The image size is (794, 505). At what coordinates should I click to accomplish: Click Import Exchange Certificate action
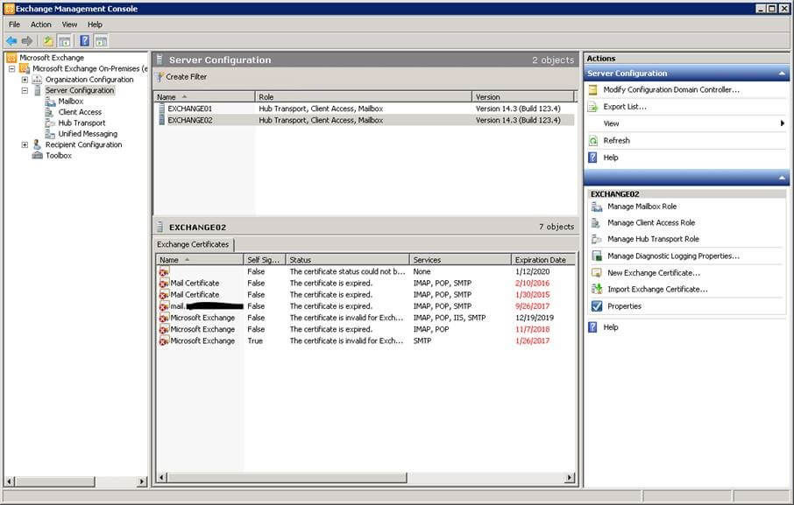coord(658,290)
